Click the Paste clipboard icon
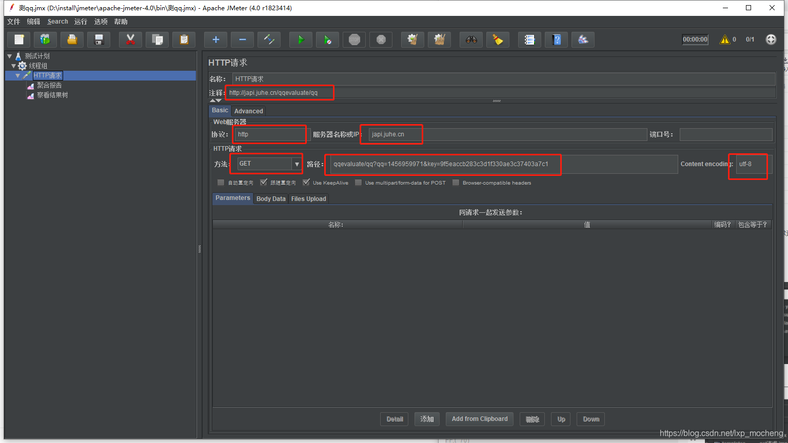Viewport: 788px width, 443px height. 184,39
